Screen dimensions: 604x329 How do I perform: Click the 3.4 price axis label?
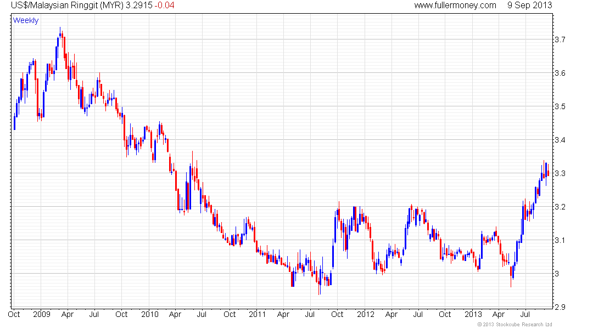click(x=560, y=140)
